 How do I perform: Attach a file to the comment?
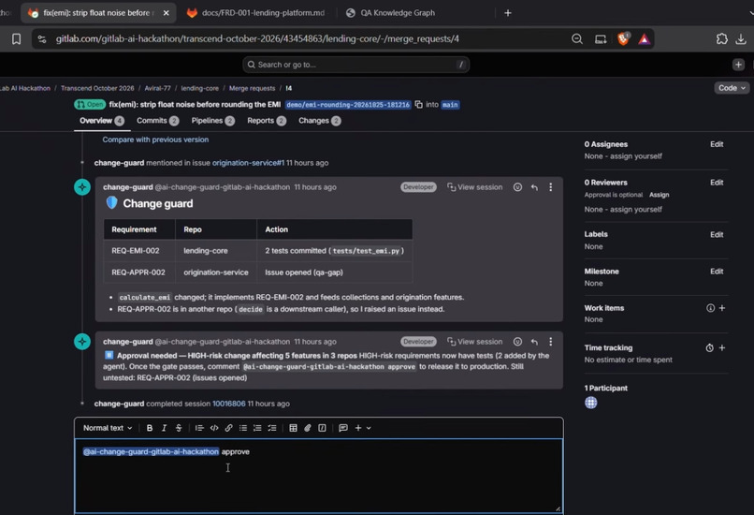pos(307,428)
